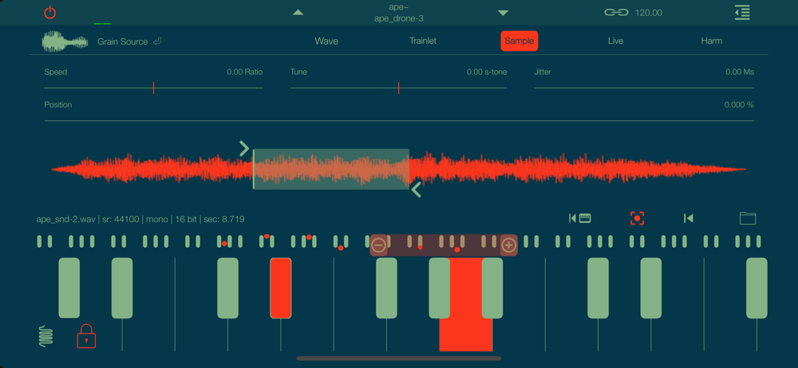Select previous preset with up arrow
Screen dimensions: 798x368
(x=298, y=13)
